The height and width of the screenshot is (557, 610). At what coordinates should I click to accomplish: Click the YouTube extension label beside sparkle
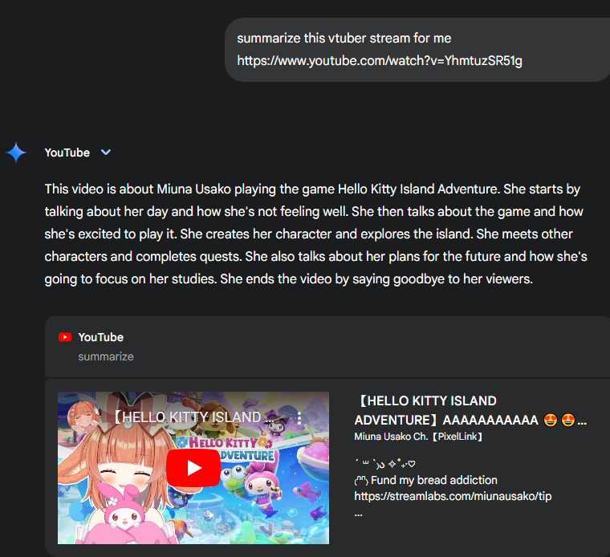coord(67,152)
